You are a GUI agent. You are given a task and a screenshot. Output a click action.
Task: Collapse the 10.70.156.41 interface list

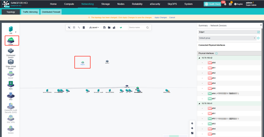pyautogui.click(x=199, y=104)
